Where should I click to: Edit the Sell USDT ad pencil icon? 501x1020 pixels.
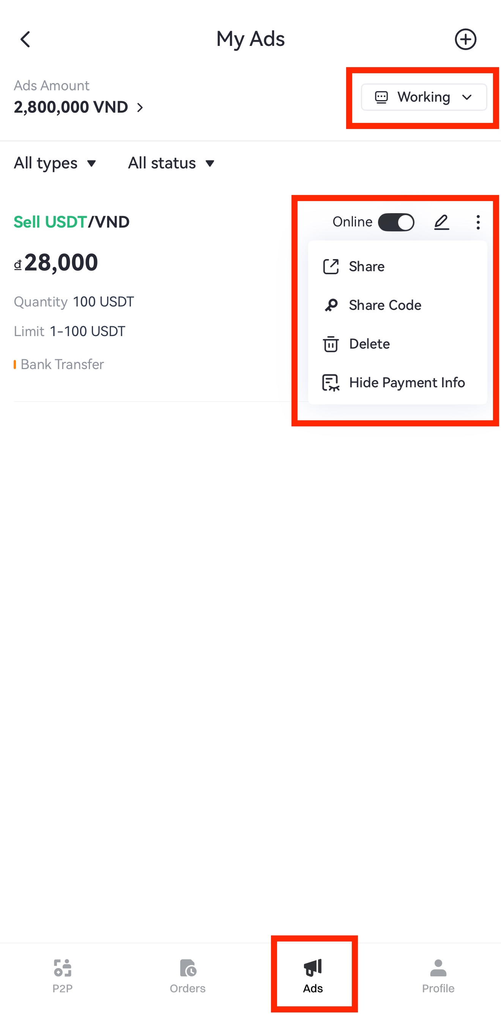click(441, 222)
